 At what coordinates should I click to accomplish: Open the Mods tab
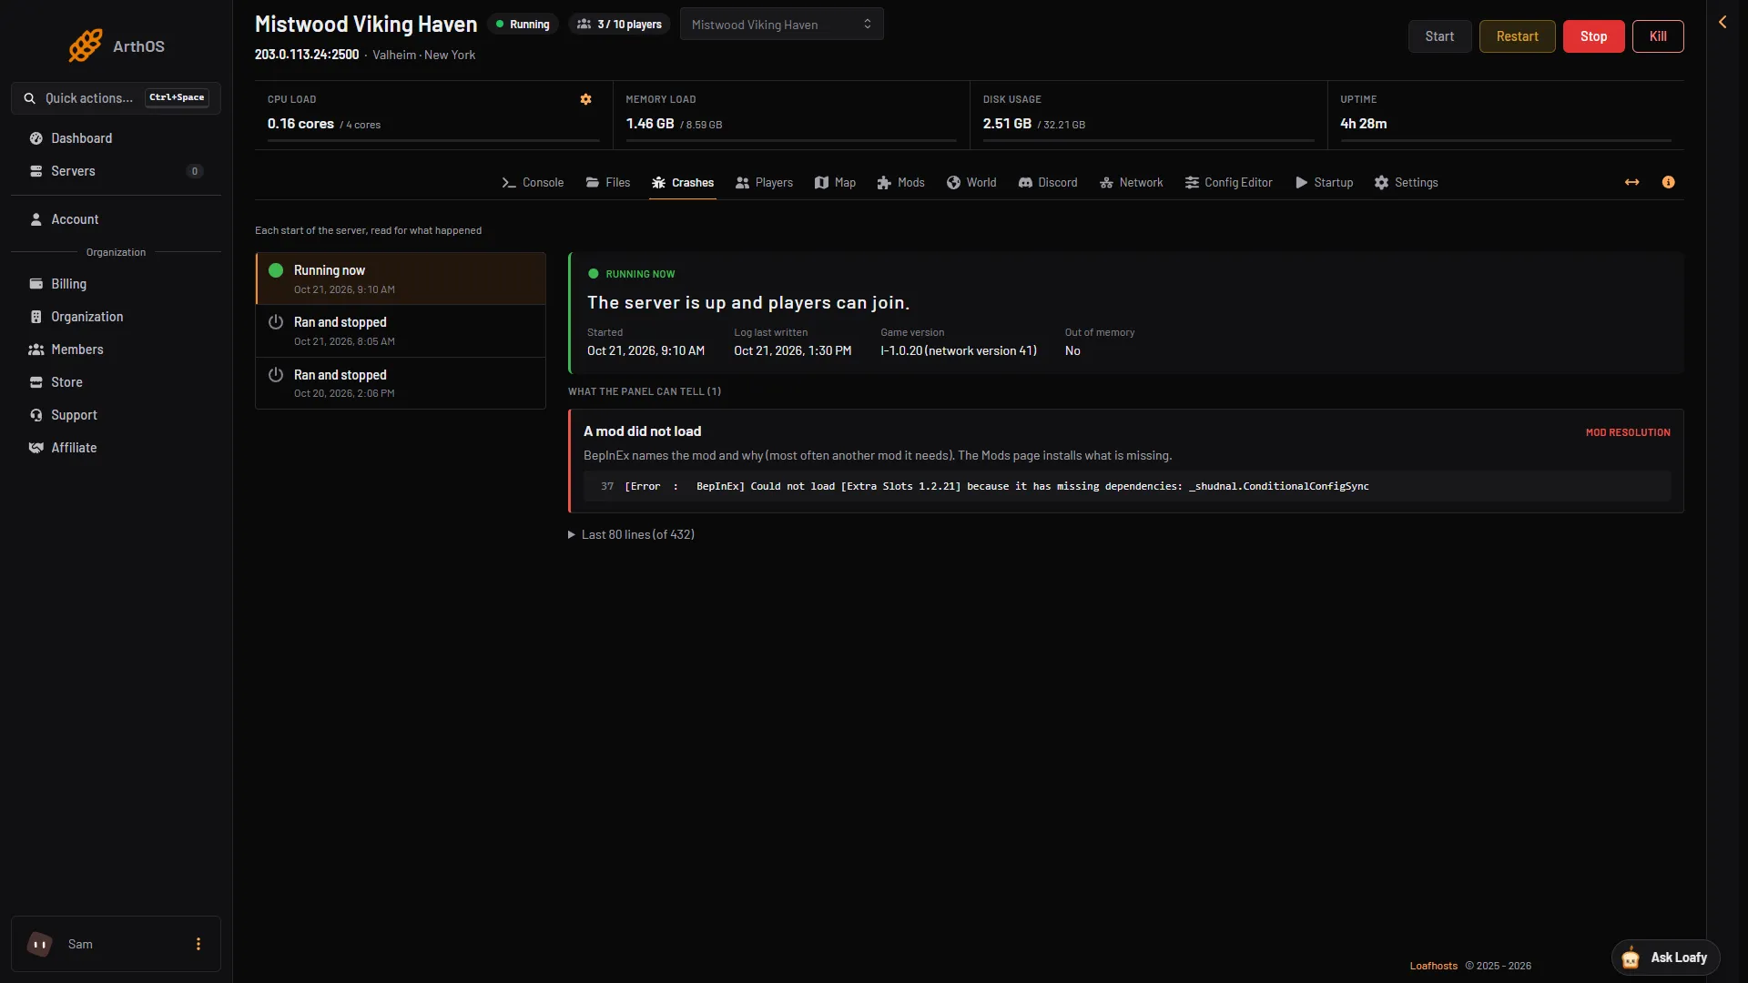(x=901, y=182)
